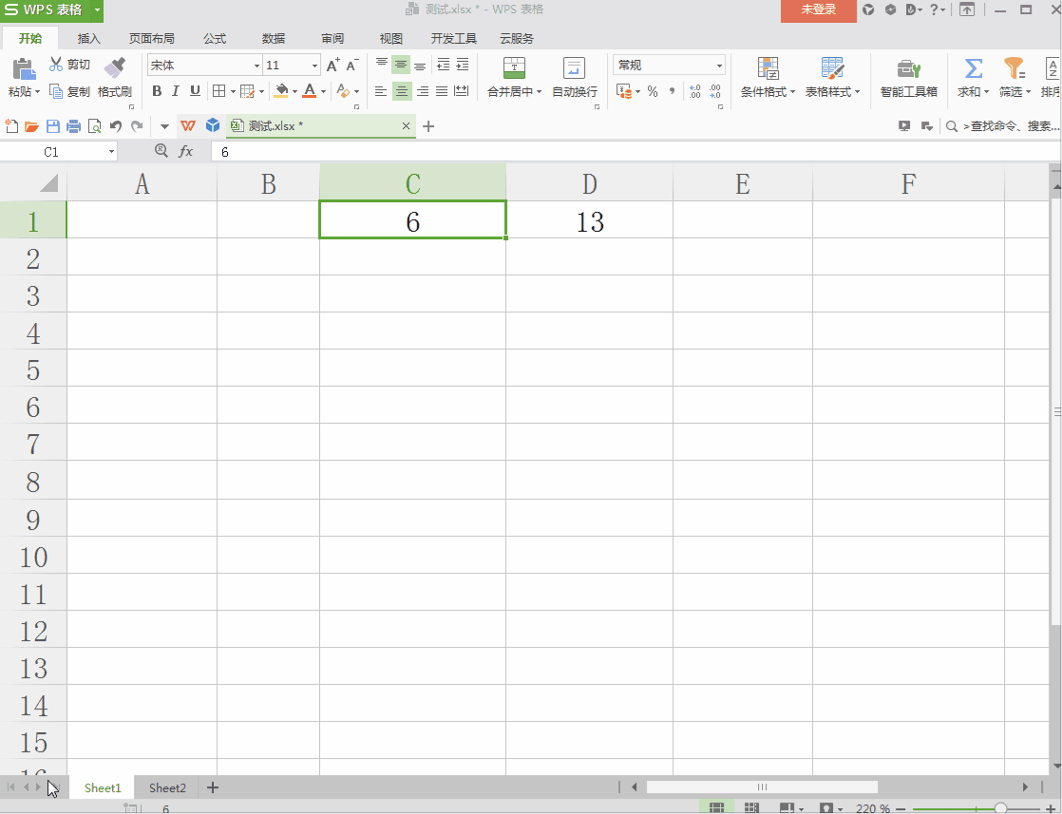The image size is (1062, 814).
Task: Click the clear format eraser icon
Action: [x=343, y=91]
